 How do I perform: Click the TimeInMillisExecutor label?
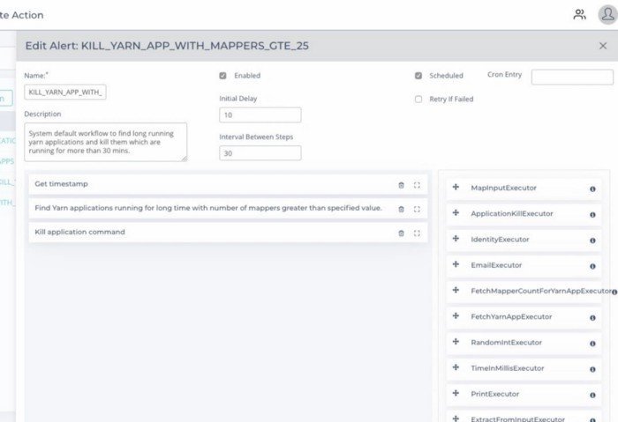[x=508, y=368]
